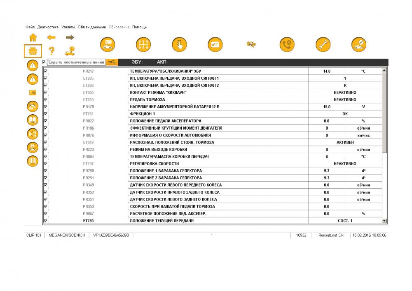Click the 'ПОЛОЖЕНИЕ ТЕКУЩЕЙ ПЕРЕДАЧИ' row label

[162, 221]
